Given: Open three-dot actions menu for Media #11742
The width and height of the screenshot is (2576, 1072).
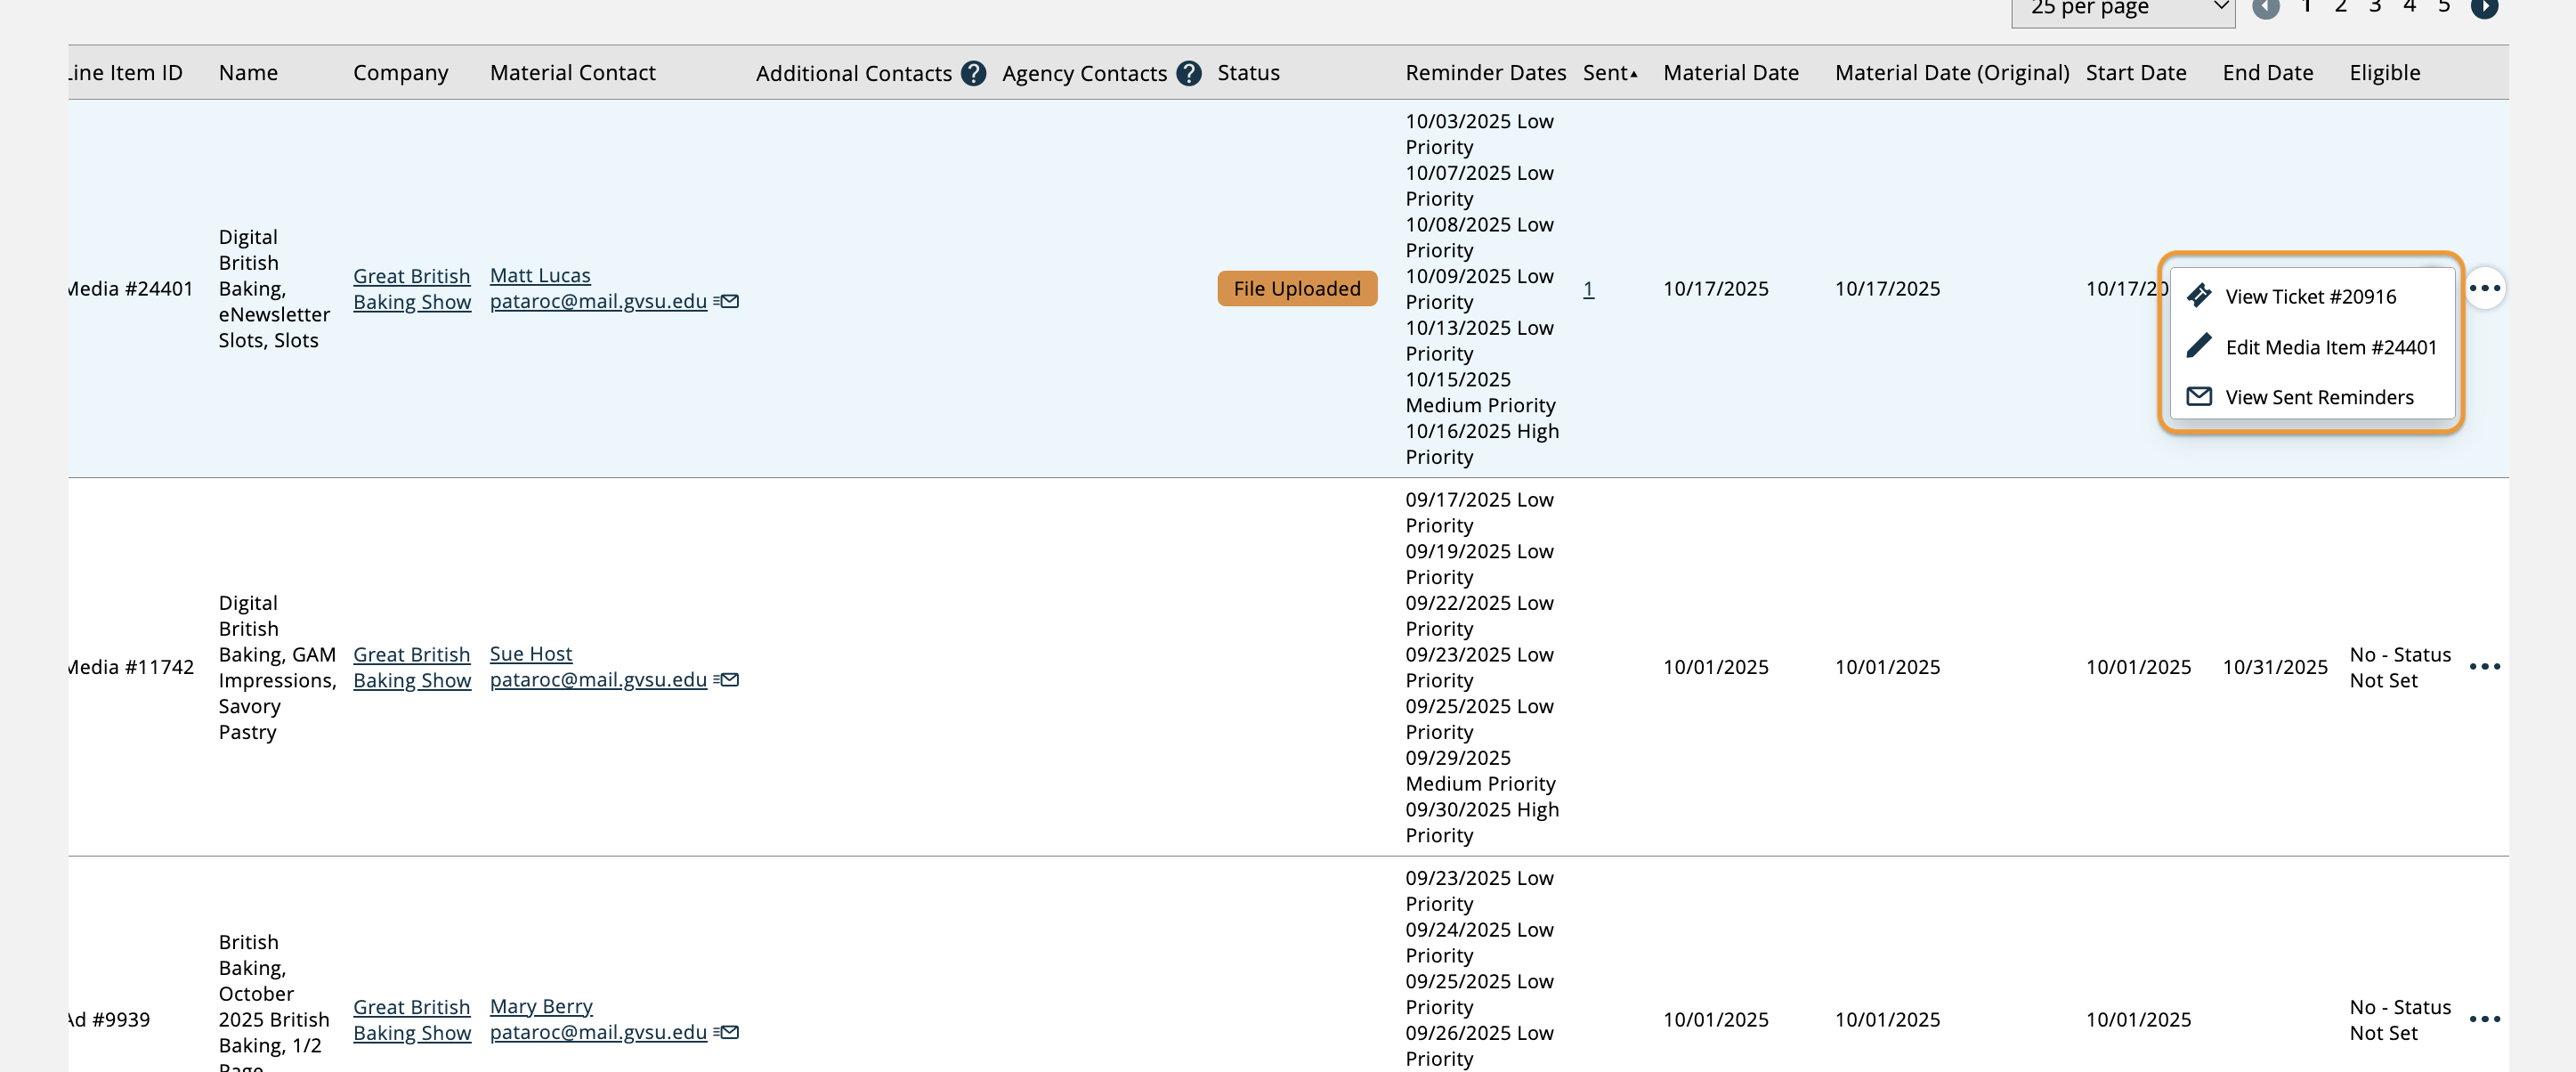Looking at the screenshot, I should coord(2484,667).
